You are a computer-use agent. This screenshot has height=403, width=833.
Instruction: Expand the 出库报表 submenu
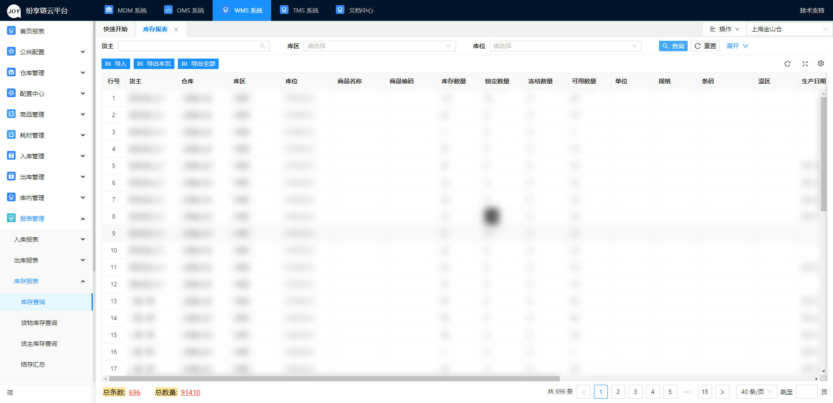coord(46,260)
